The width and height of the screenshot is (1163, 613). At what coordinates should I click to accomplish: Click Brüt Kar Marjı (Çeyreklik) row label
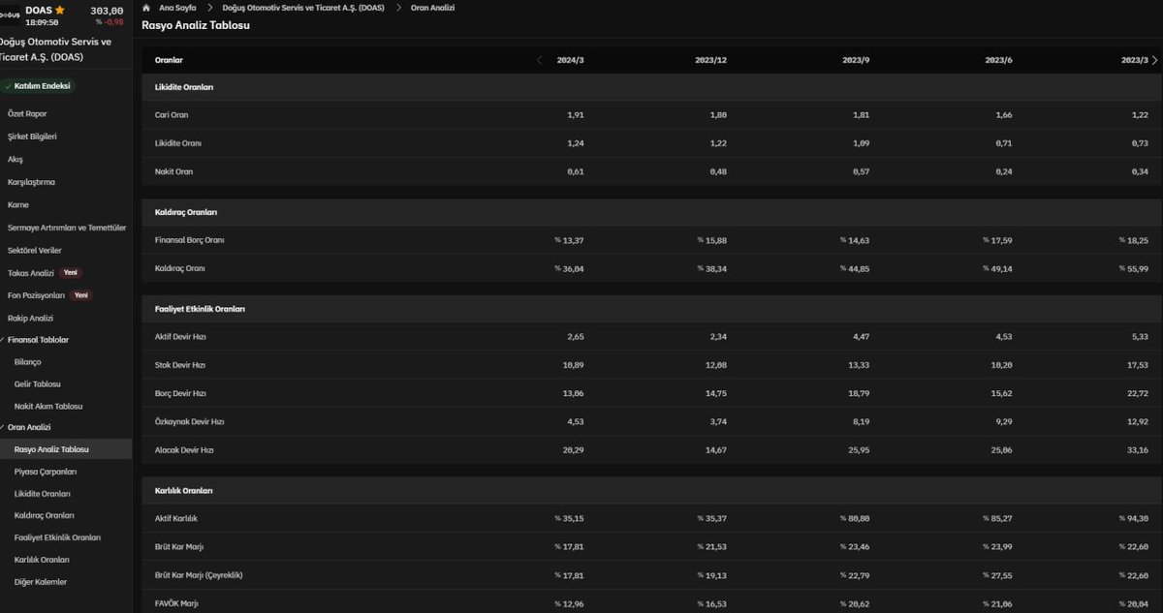tap(199, 575)
